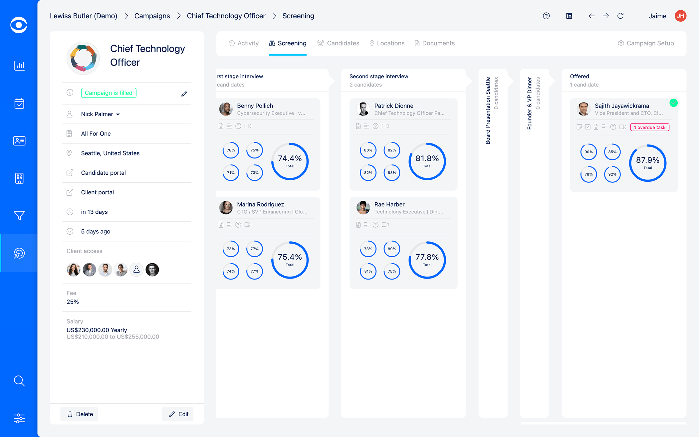The image size is (699, 437).
Task: Open the Documents tab
Action: [x=434, y=43]
